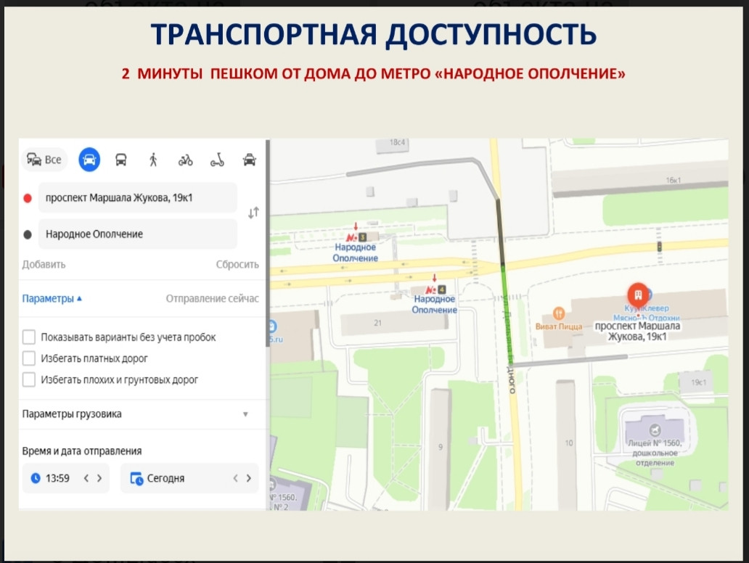Enable 'Показывать варианты без учета пробок'
The width and height of the screenshot is (749, 563).
click(28, 337)
